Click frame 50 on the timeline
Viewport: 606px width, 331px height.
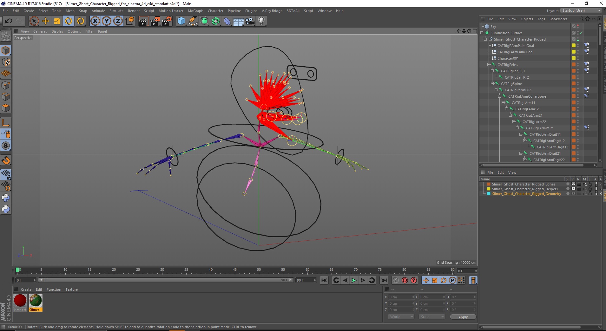pos(259,270)
